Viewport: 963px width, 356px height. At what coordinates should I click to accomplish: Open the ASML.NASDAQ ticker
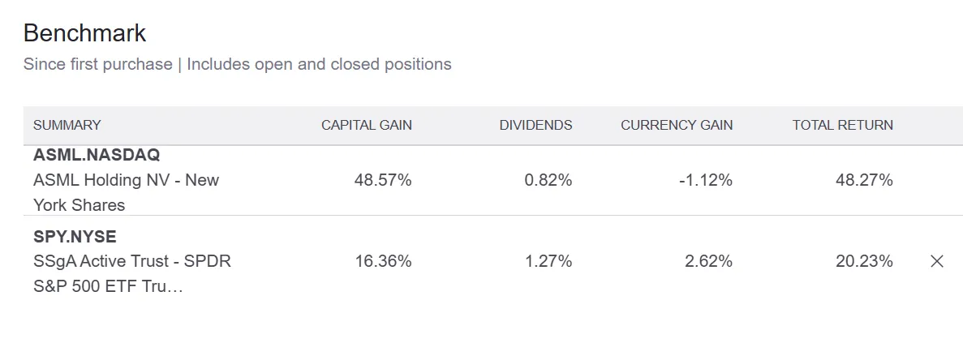pos(97,155)
